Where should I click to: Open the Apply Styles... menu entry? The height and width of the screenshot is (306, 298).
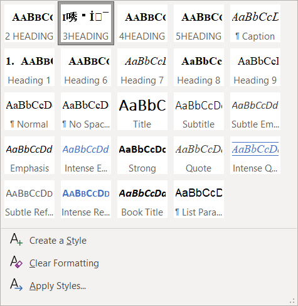tap(149, 286)
